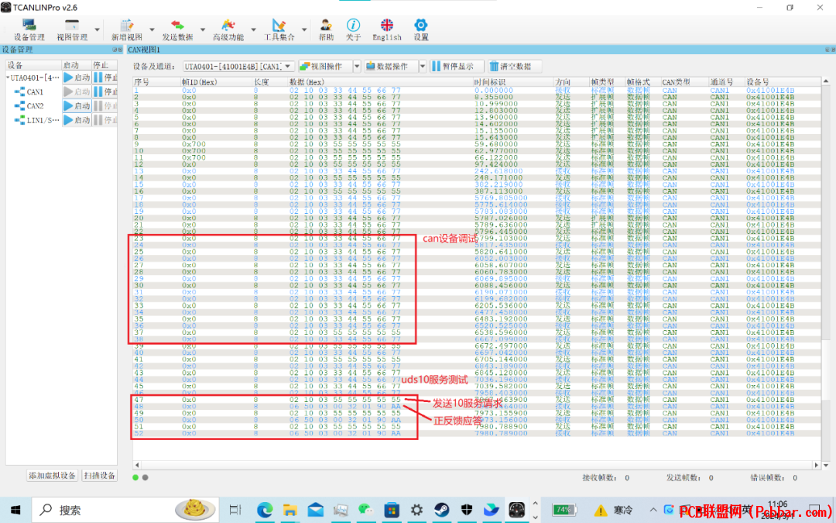This screenshot has width=836, height=523.
Task: Open the 关于 about info icon
Action: pyautogui.click(x=353, y=30)
